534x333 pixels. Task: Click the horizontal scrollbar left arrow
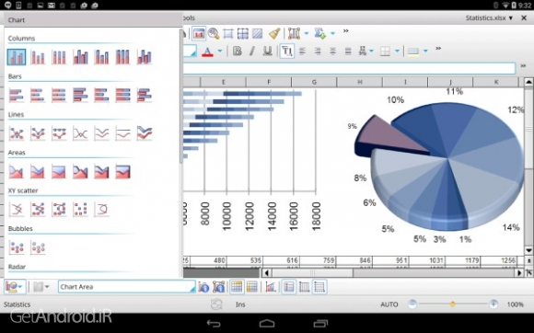click(x=267, y=272)
